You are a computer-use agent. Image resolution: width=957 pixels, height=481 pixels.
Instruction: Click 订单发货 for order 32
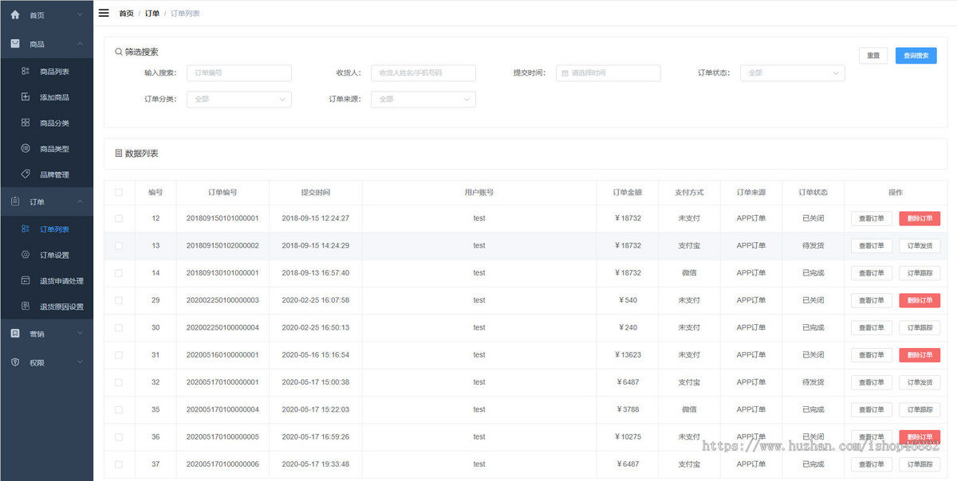coord(920,381)
